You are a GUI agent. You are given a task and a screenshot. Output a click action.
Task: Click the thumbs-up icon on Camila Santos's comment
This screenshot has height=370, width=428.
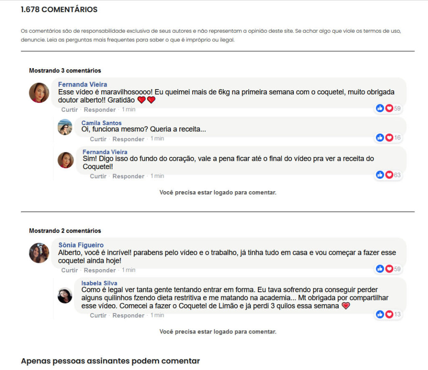(x=380, y=137)
